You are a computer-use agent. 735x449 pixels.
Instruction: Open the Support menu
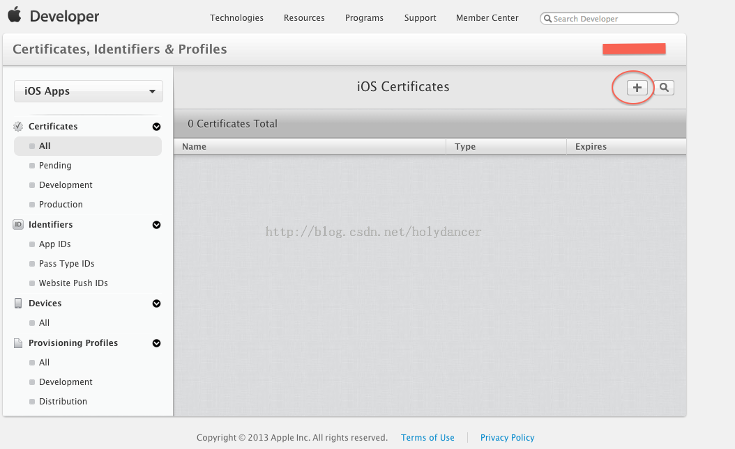pyautogui.click(x=420, y=18)
